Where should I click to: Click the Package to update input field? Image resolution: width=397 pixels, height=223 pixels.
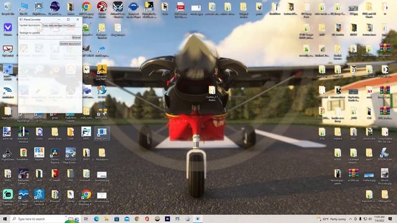click(45, 37)
